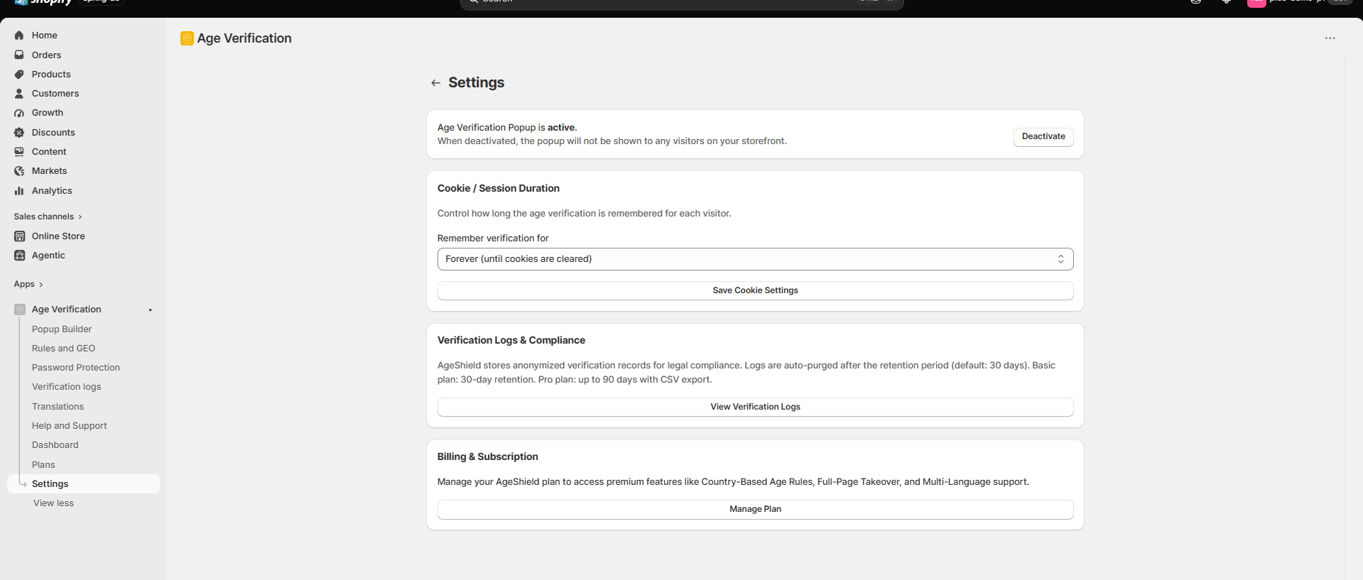
Task: Open Online Store label
Action: click(58, 236)
